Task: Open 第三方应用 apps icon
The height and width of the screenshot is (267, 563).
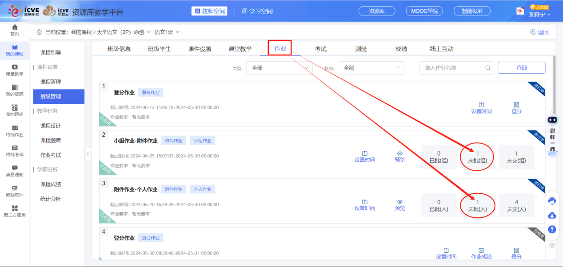Action: (15, 211)
